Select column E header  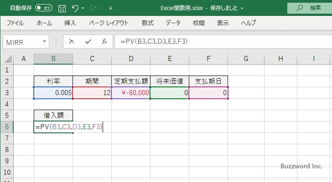[x=170, y=59]
